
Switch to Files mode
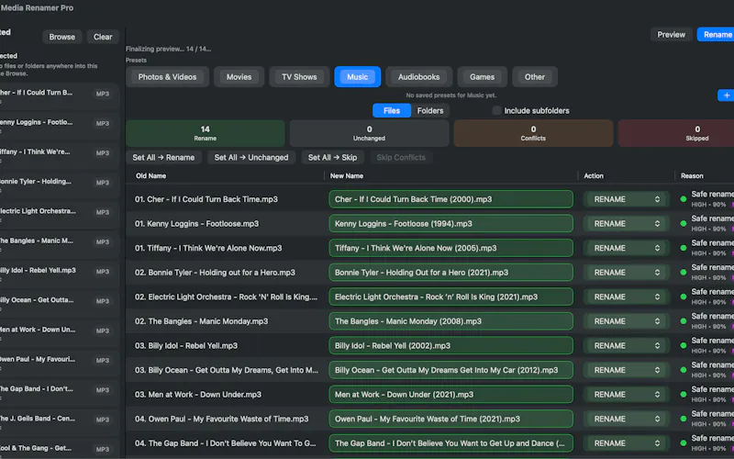(392, 110)
